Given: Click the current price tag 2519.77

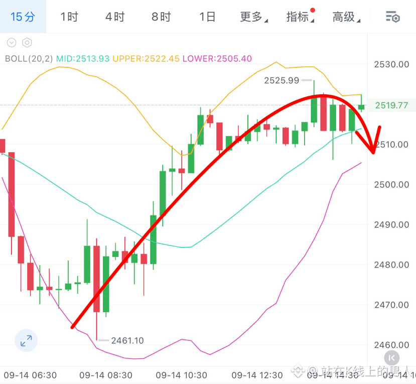Looking at the screenshot, I should [x=391, y=105].
